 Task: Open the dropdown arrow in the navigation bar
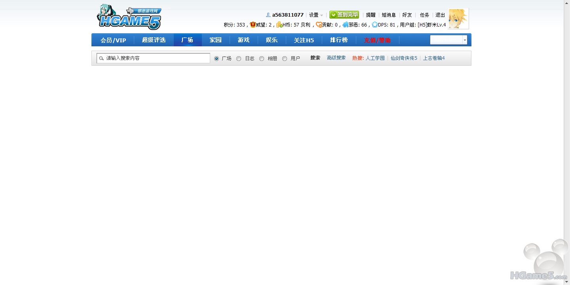coord(465,40)
